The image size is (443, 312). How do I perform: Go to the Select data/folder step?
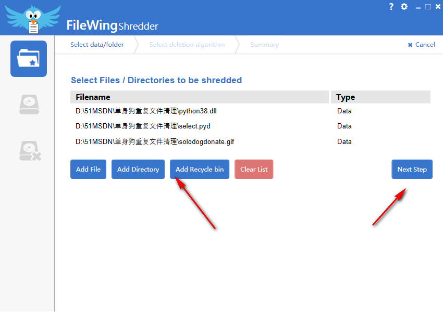(x=97, y=45)
